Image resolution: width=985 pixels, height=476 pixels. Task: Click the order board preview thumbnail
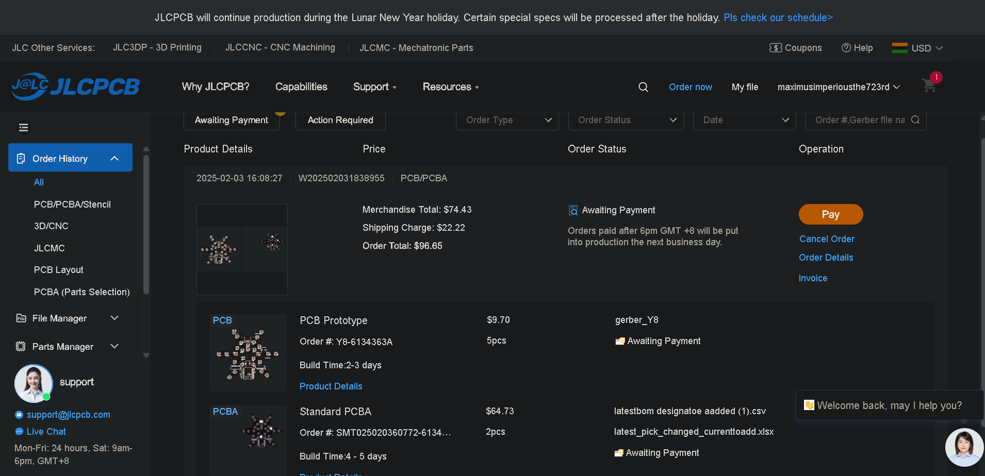[x=242, y=249]
